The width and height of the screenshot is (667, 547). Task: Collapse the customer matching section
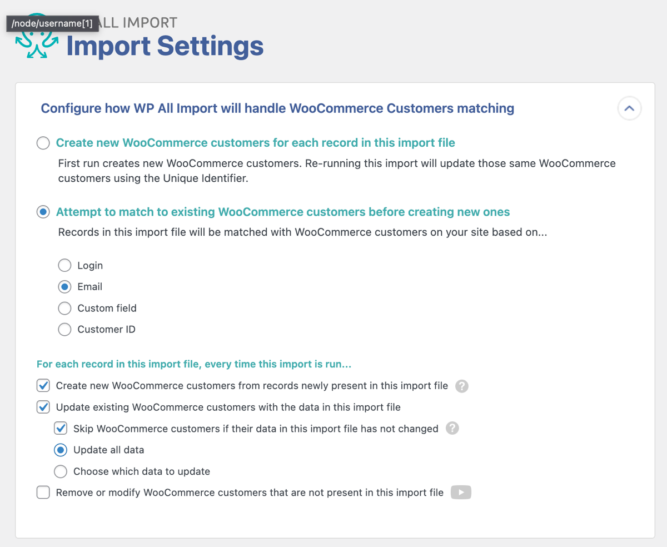629,108
